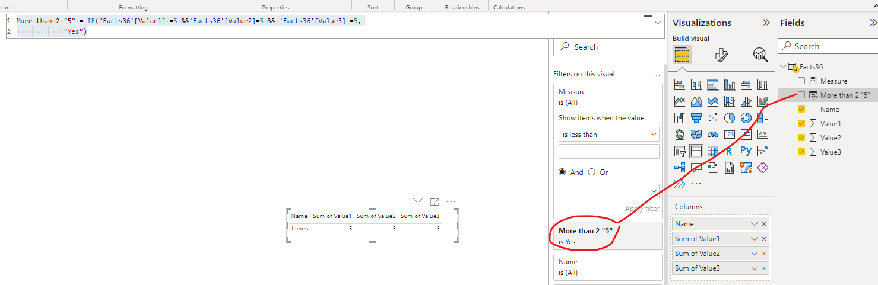Viewport: 878px width, 285px height.
Task: Select the Stacked column chart visual
Action: (x=696, y=85)
